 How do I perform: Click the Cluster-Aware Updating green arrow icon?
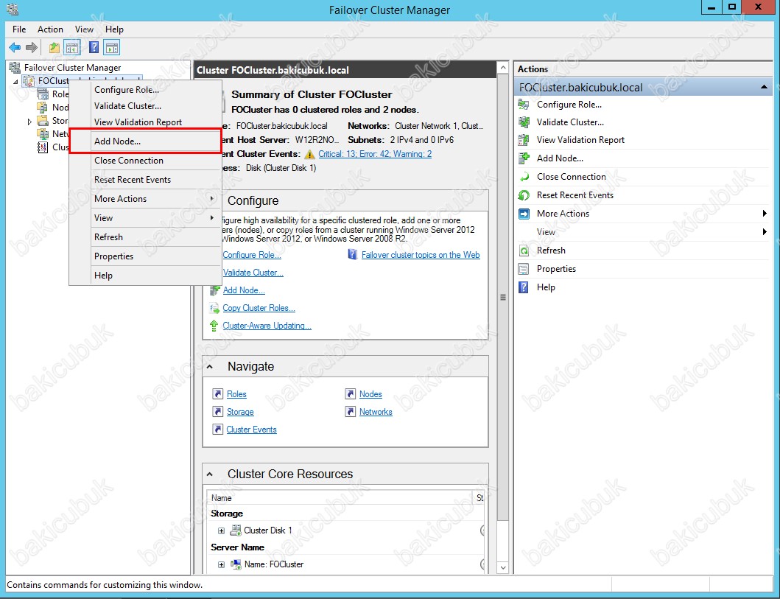(x=214, y=326)
